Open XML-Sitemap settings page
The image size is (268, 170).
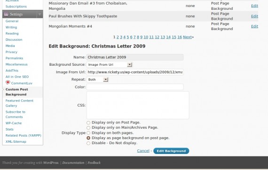(x=16, y=142)
